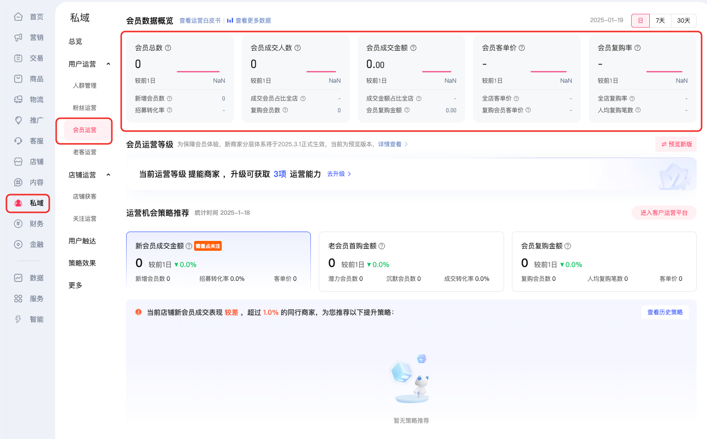Switch to 7天 time range
This screenshot has width=707, height=439.
pyautogui.click(x=660, y=21)
